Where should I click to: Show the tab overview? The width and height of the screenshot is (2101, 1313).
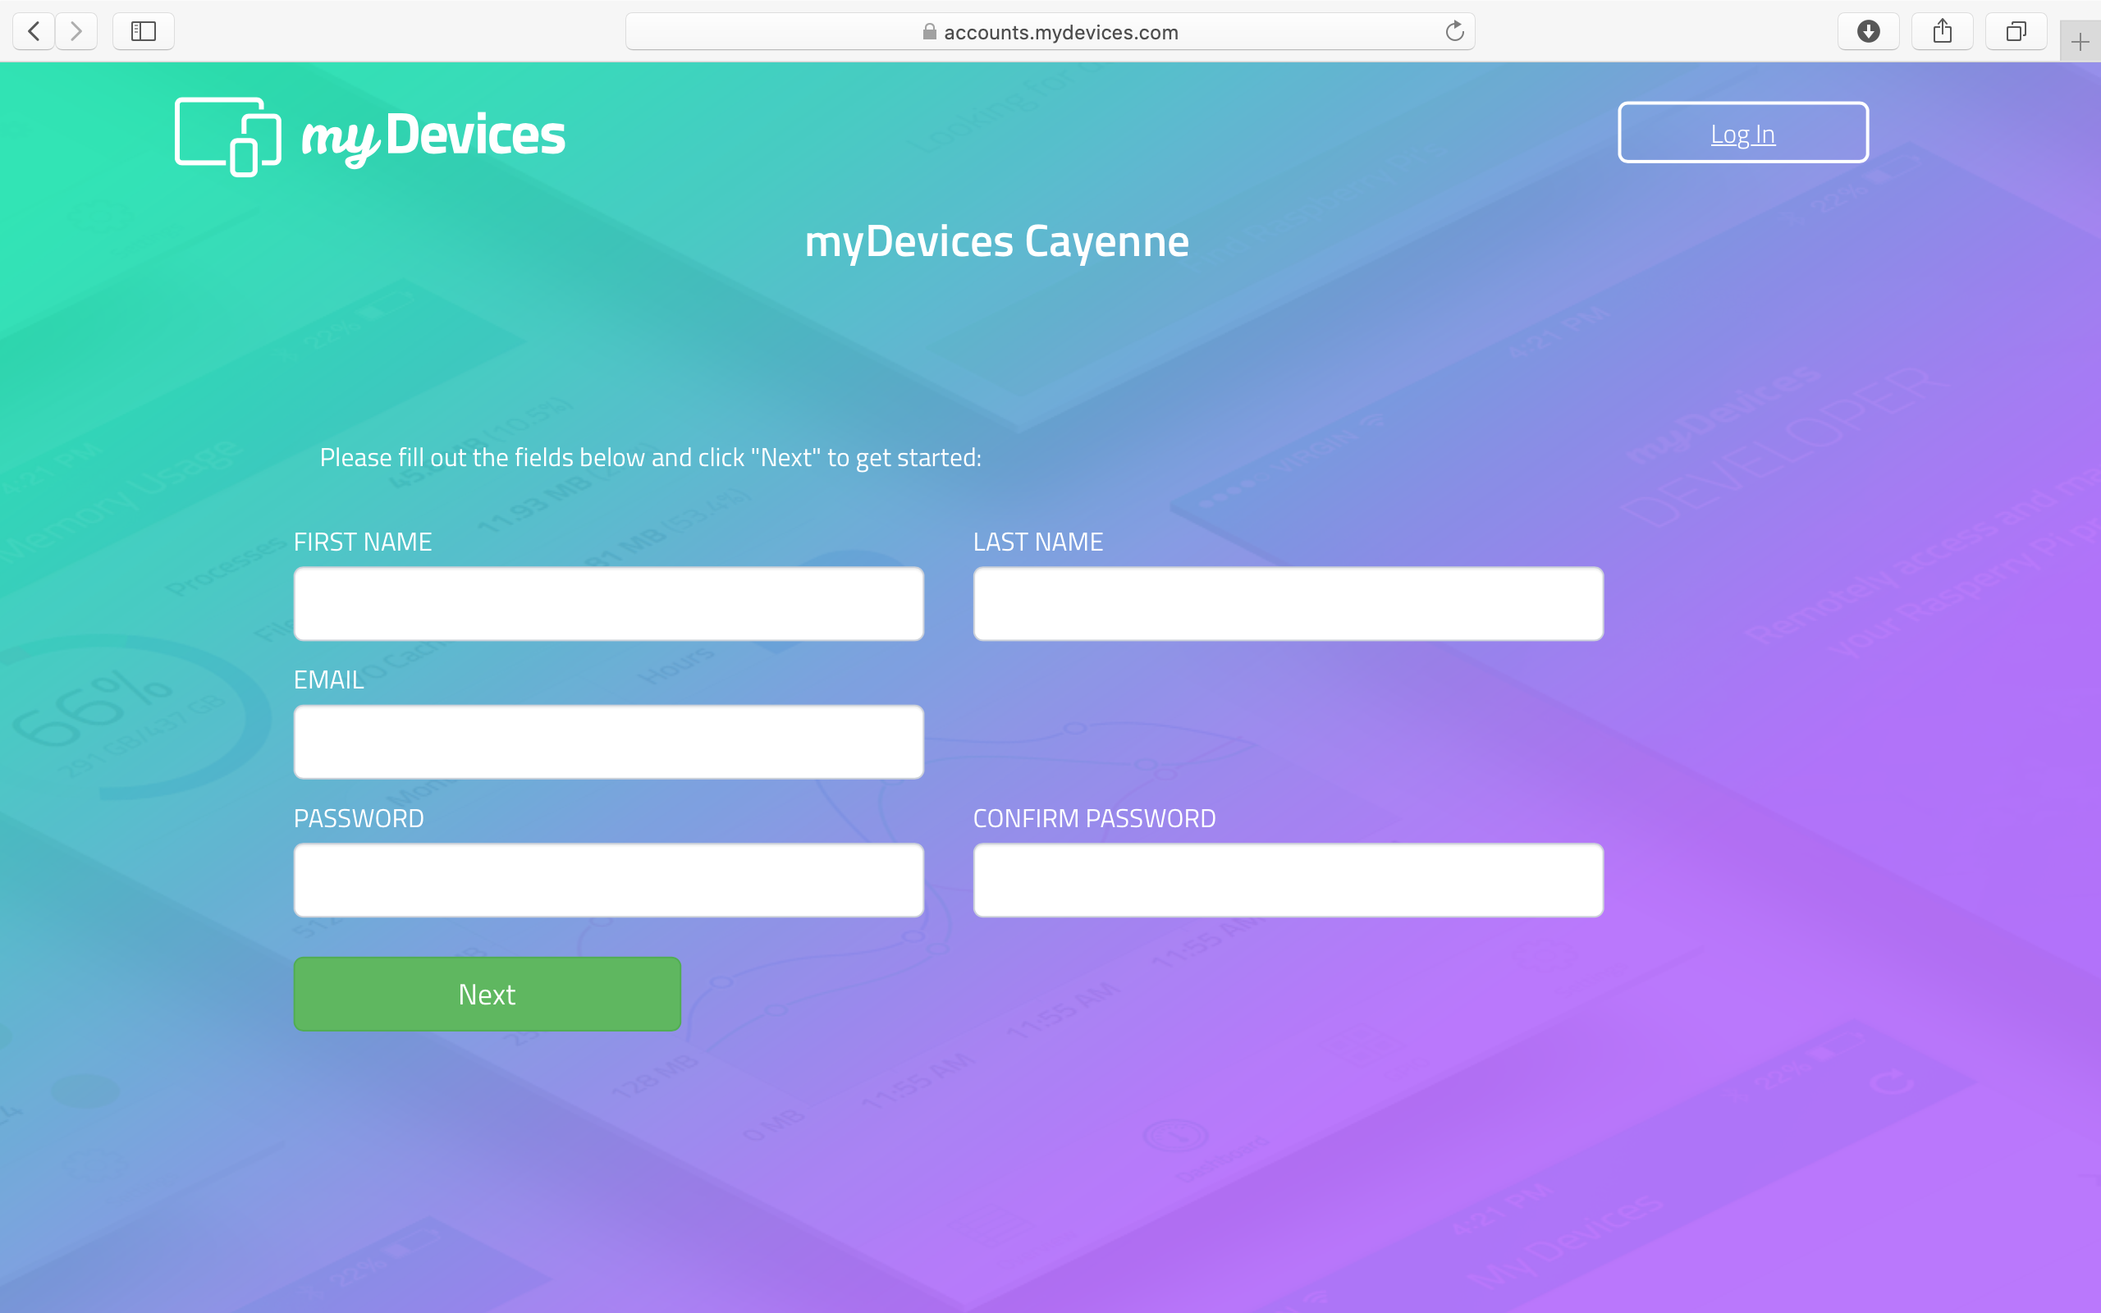click(x=2016, y=32)
